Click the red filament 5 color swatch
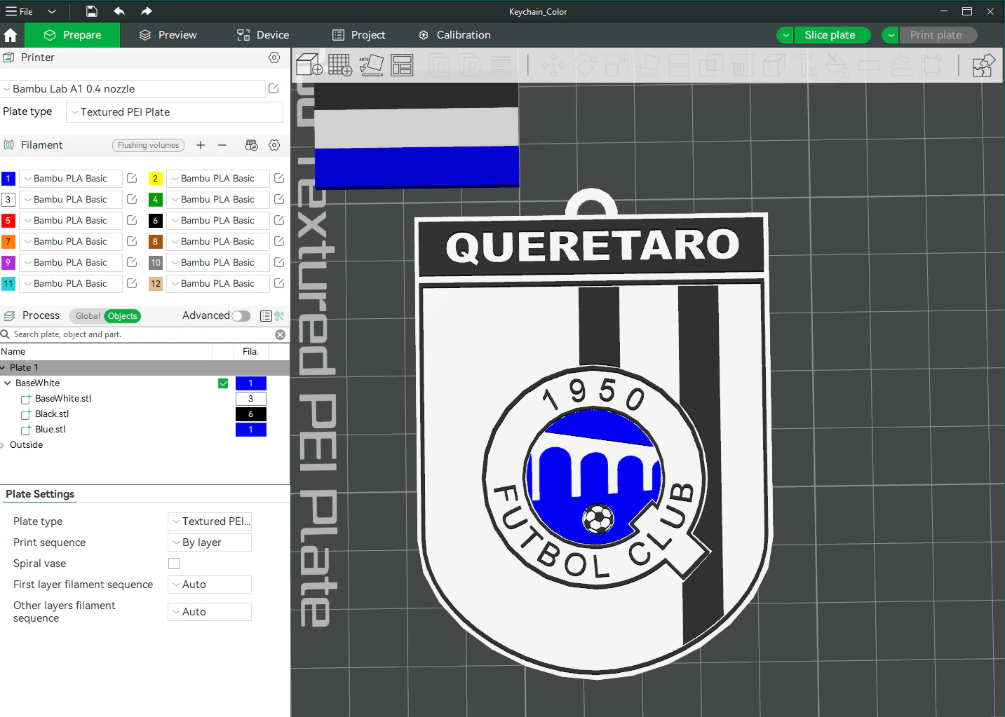 [x=8, y=221]
